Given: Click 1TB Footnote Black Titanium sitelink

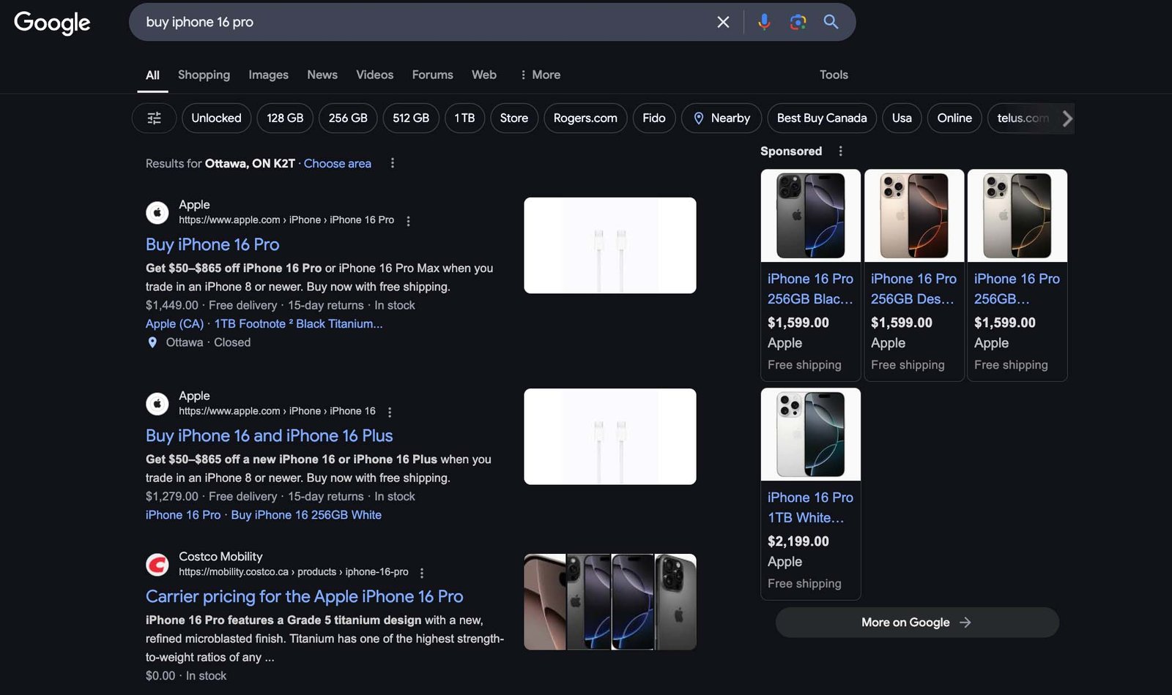Looking at the screenshot, I should 298,323.
